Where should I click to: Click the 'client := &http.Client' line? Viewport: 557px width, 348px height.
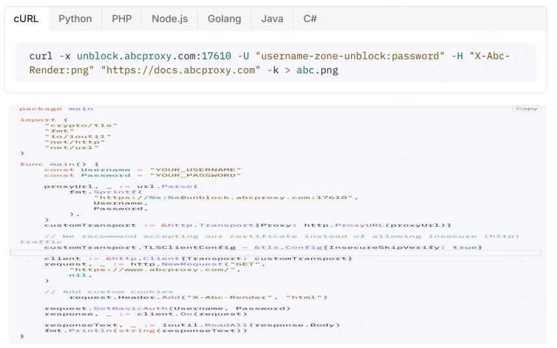pyautogui.click(x=198, y=259)
